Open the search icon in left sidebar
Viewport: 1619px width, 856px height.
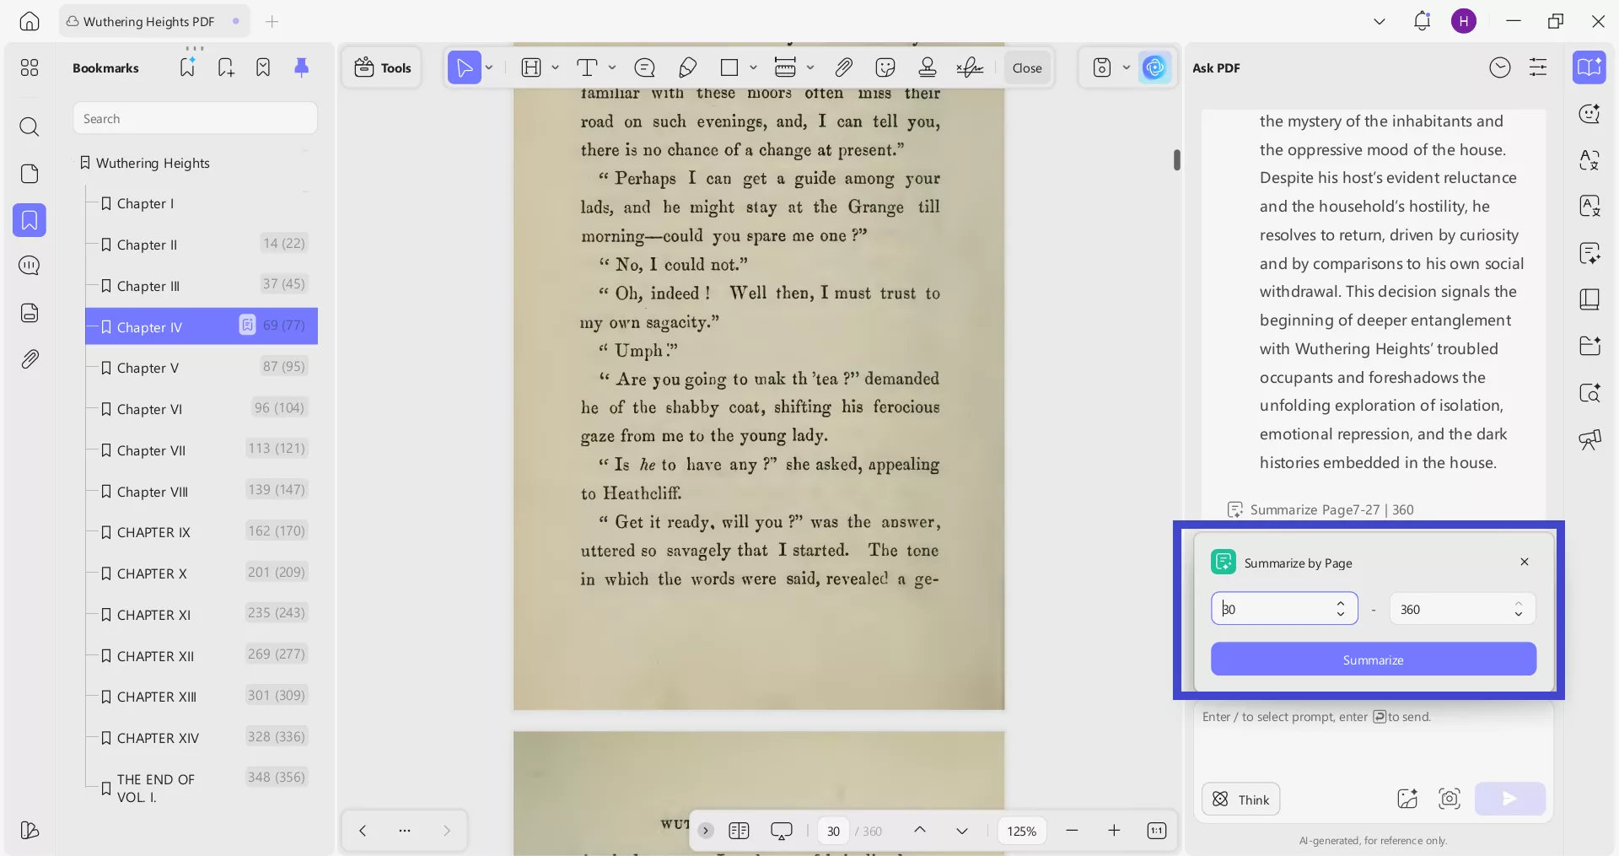[x=30, y=127]
